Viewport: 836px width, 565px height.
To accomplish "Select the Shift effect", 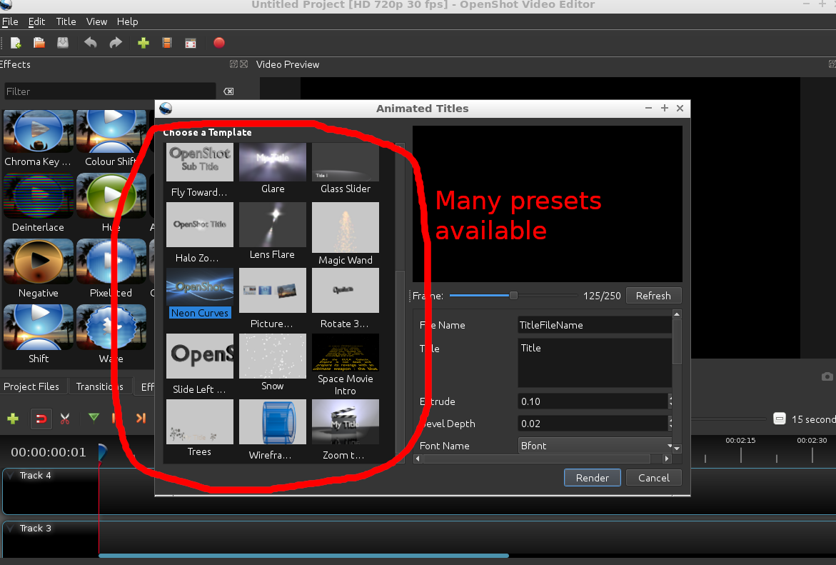I will (x=38, y=335).
